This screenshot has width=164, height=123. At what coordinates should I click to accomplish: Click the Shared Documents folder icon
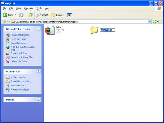[x=8, y=81]
